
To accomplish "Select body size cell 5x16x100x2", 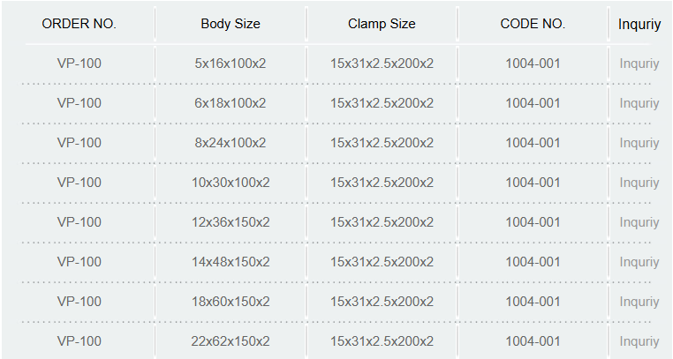I will point(231,64).
